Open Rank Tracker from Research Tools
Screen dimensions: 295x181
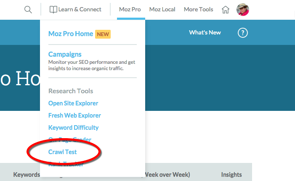pos(66,164)
